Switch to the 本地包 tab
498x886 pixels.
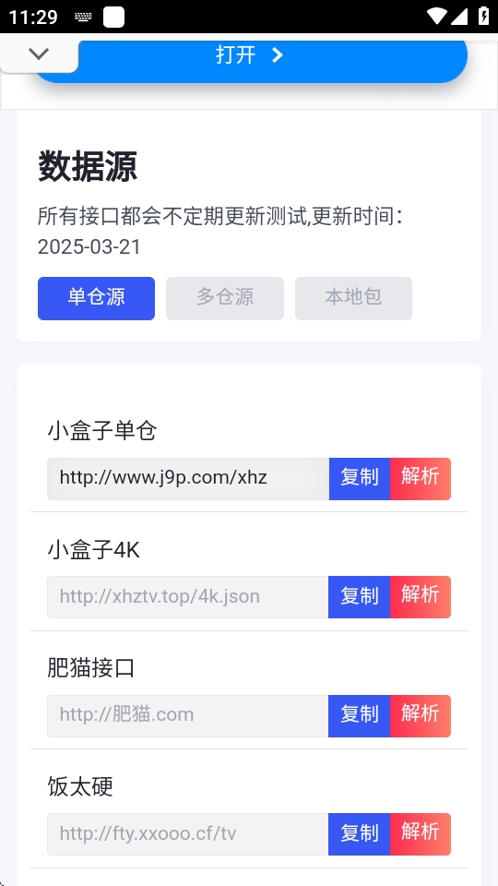point(353,298)
